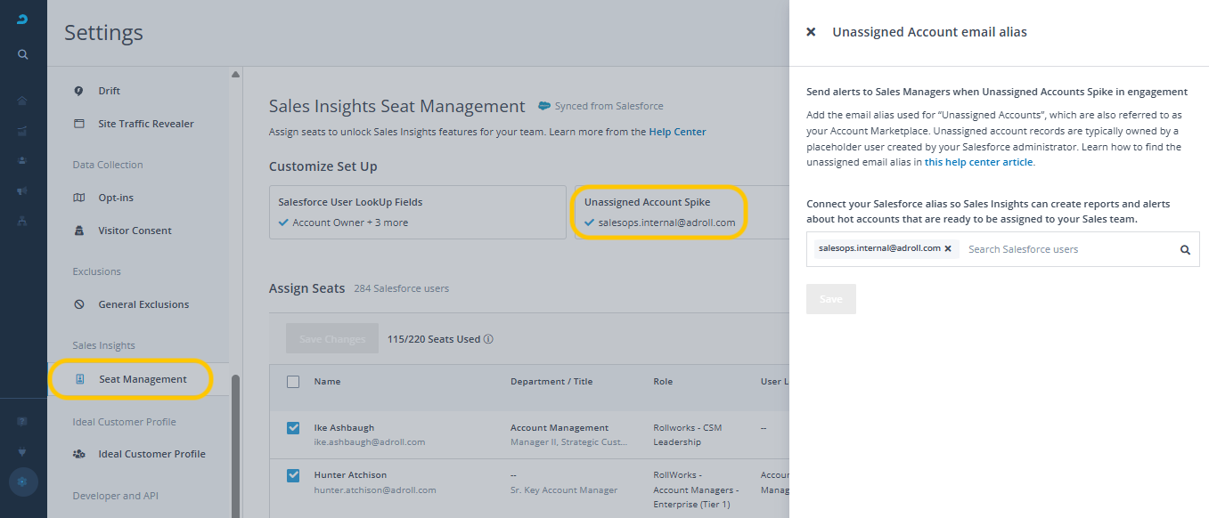Click the settings sidebar scrollbar thumb
1209x518 pixels.
(x=235, y=445)
